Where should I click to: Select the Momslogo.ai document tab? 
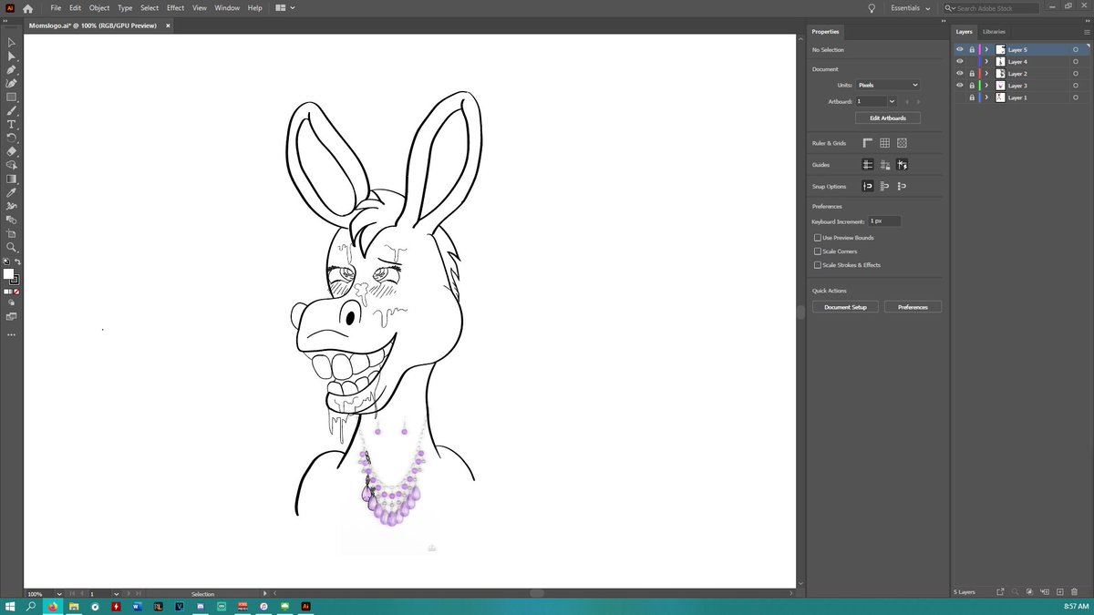click(91, 26)
